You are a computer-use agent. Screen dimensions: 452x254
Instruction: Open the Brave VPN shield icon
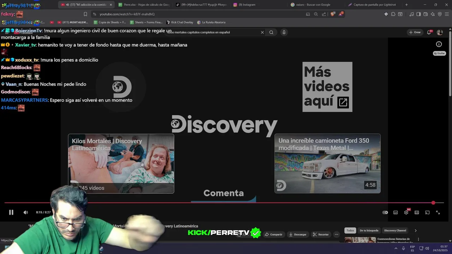coord(440,14)
